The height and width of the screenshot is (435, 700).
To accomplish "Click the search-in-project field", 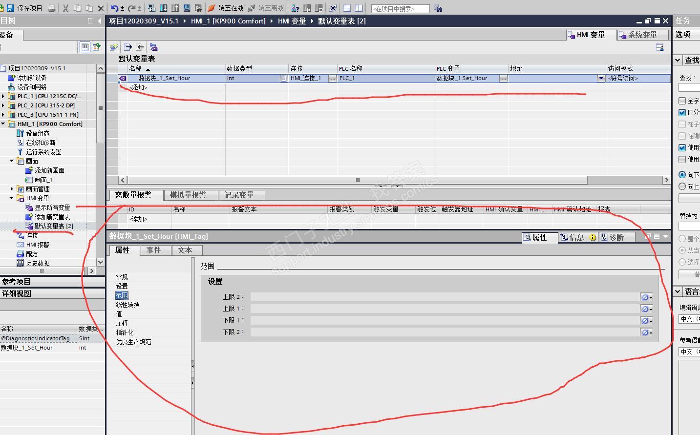I will click(x=401, y=9).
